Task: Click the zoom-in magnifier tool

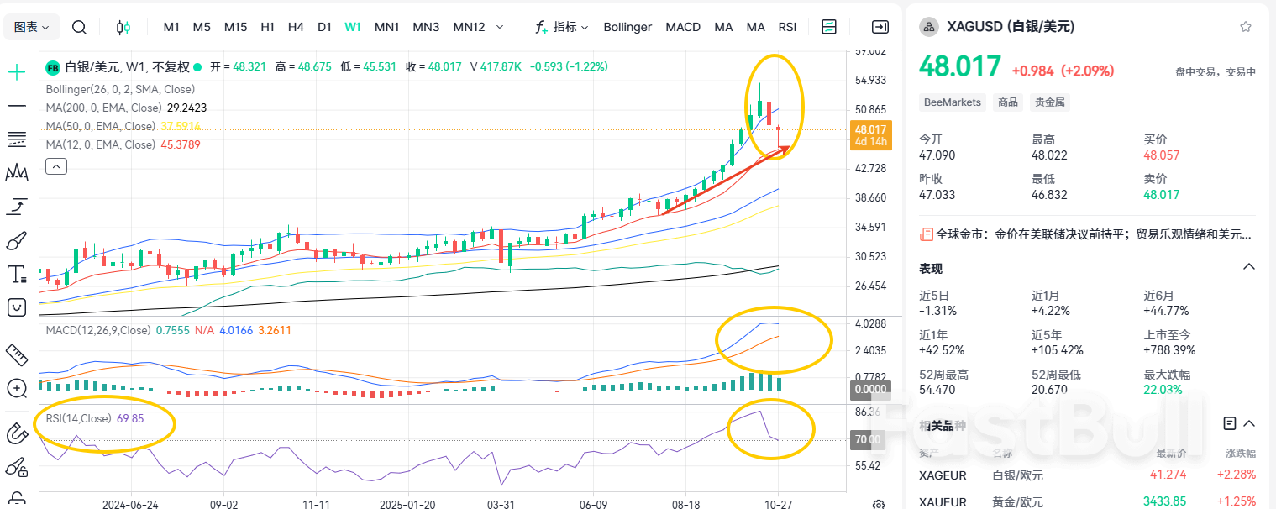Action: [17, 388]
